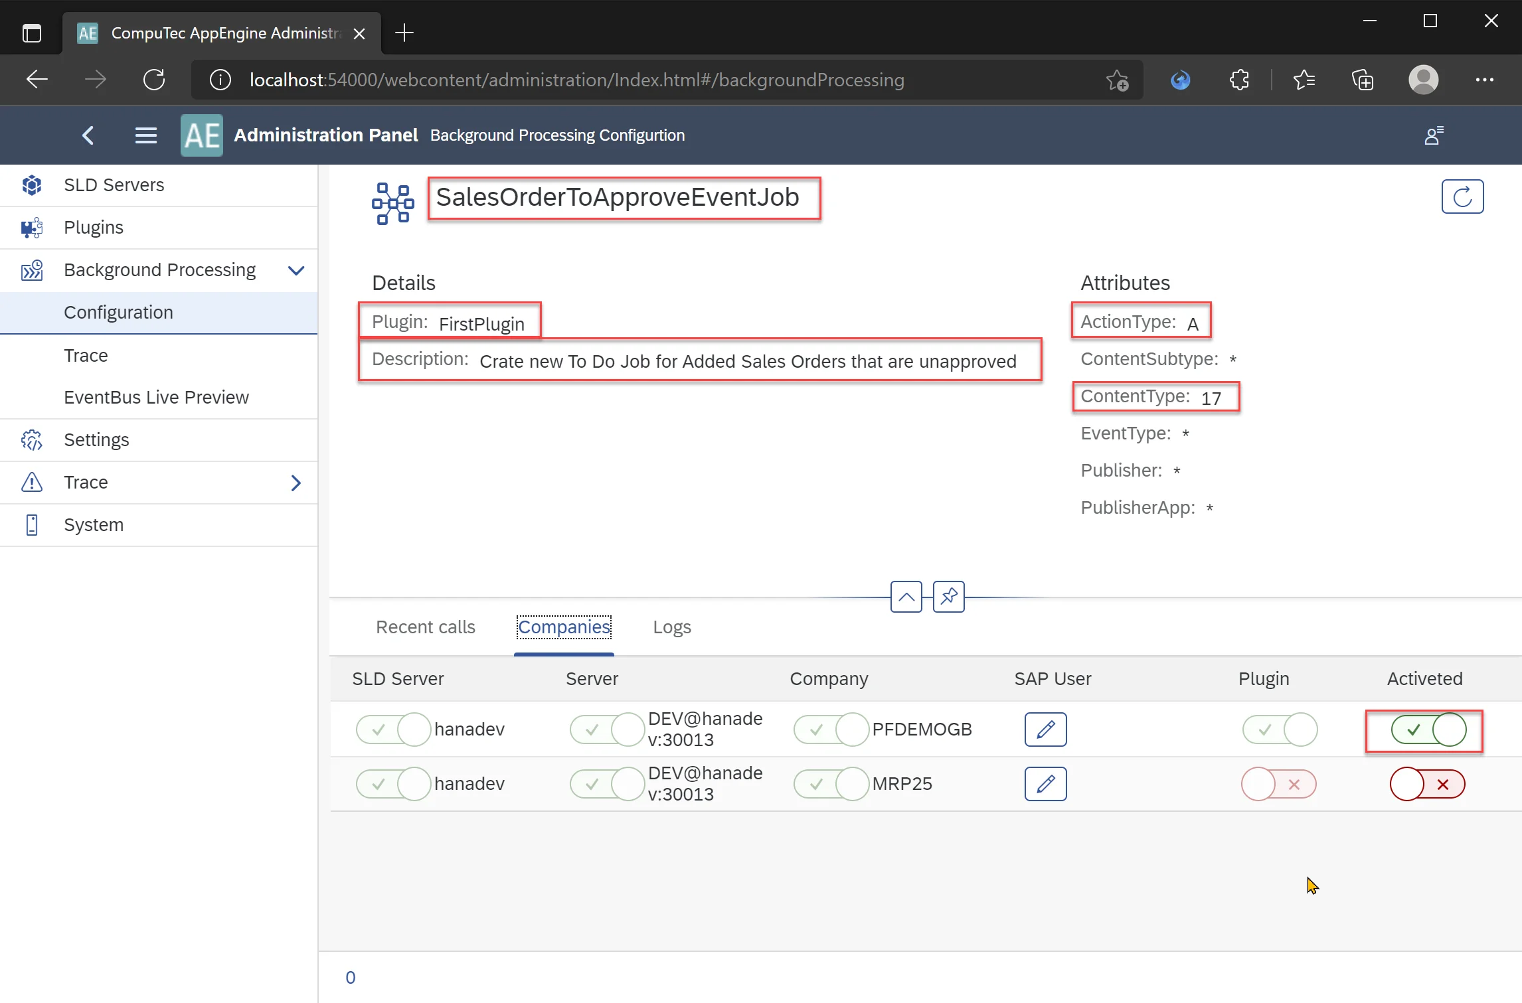Toggle Plugin switch for MRP25 row
The image size is (1522, 1003).
tap(1278, 784)
